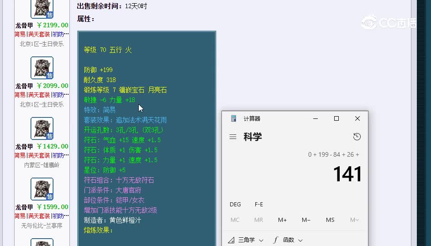The height and width of the screenshot is (246, 431).
Task: Toggle F-E scientific notation
Action: pos(259,204)
